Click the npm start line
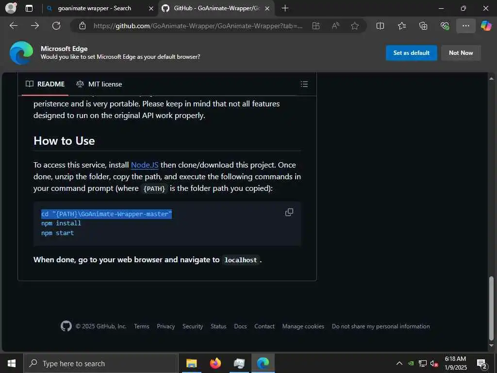497x373 pixels. (57, 233)
